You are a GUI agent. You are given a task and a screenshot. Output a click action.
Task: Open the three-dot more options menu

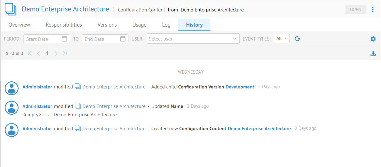pyautogui.click(x=373, y=10)
